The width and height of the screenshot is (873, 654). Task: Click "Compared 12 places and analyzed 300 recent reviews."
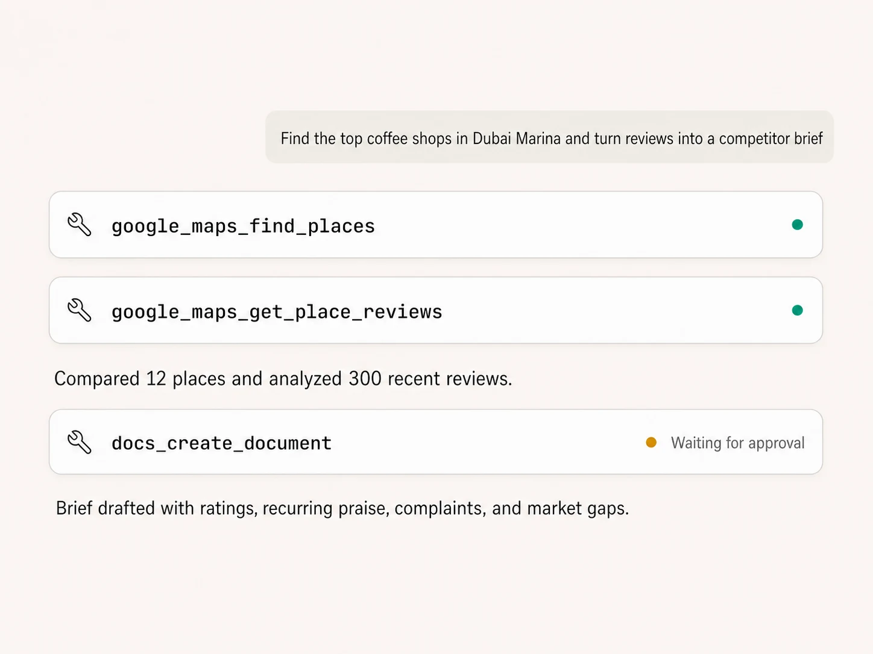tap(283, 379)
